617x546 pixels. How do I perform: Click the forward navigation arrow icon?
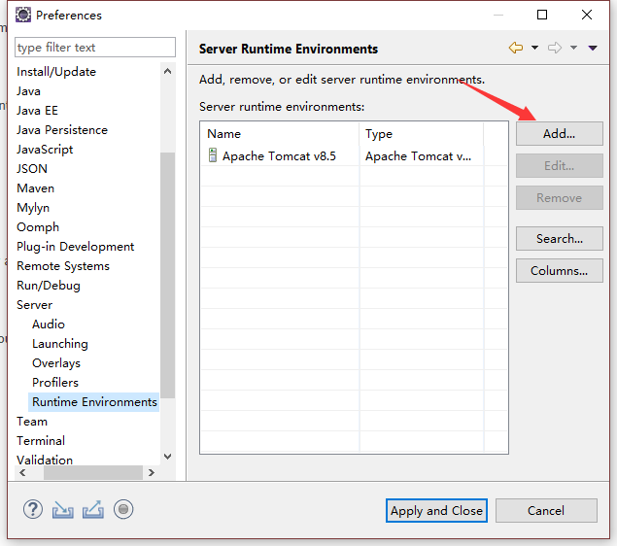click(555, 48)
